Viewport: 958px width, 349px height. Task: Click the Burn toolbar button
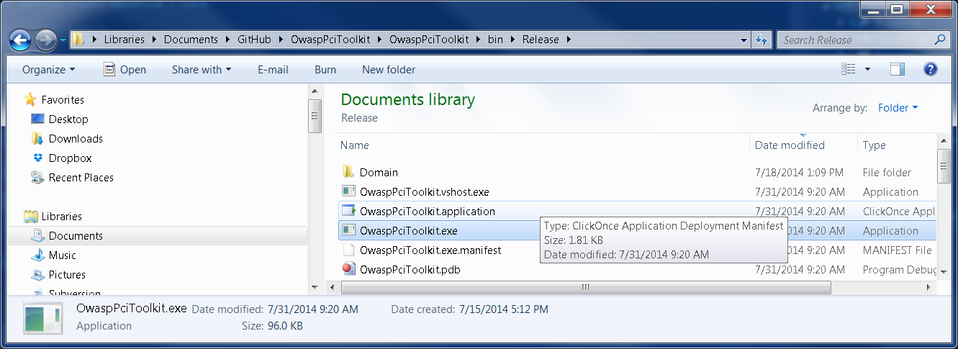[x=325, y=70]
